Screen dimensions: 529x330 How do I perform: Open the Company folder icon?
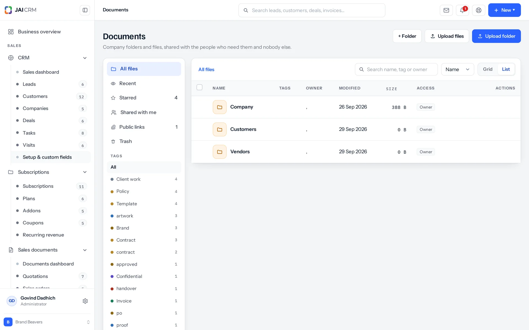click(220, 107)
